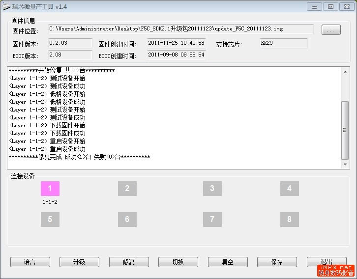Click the 语言 (Language) button
Viewport: 357px width, 279px height.
[30, 262]
